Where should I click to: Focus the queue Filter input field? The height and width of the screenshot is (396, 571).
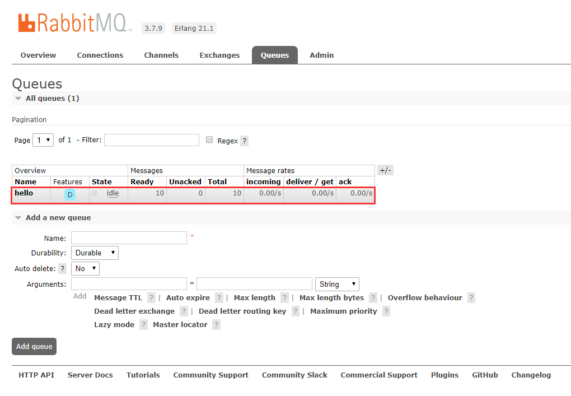(x=152, y=140)
